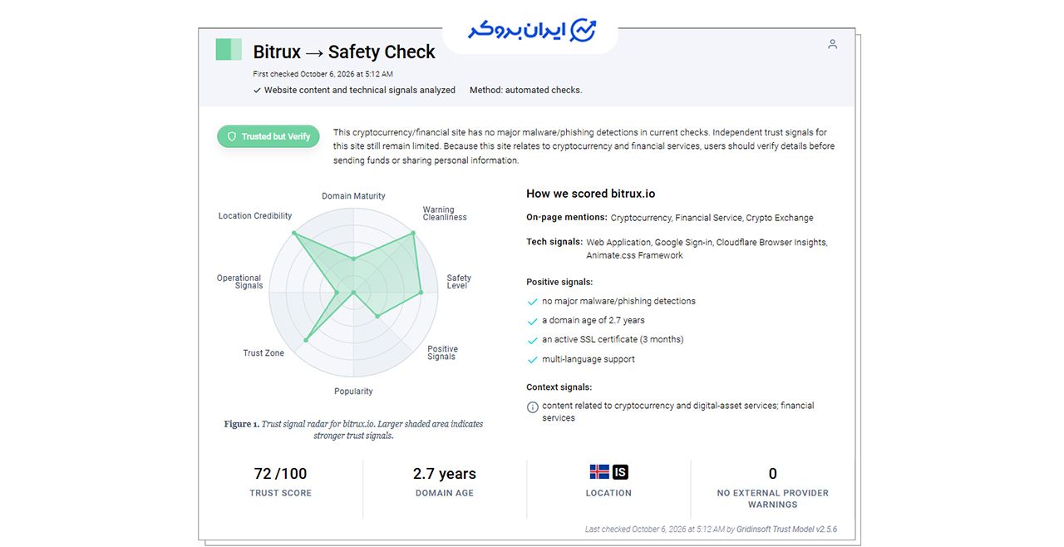This screenshot has width=1064, height=547.
Task: Click the Warning Cleanliness radar label
Action: 445,214
